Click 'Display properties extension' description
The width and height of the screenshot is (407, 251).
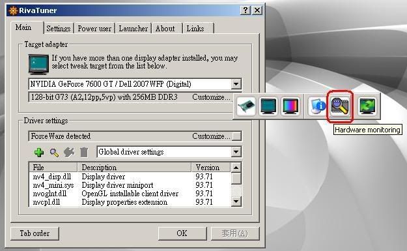pos(124,202)
